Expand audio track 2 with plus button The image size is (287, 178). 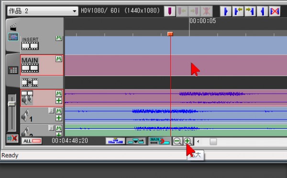tap(59, 134)
